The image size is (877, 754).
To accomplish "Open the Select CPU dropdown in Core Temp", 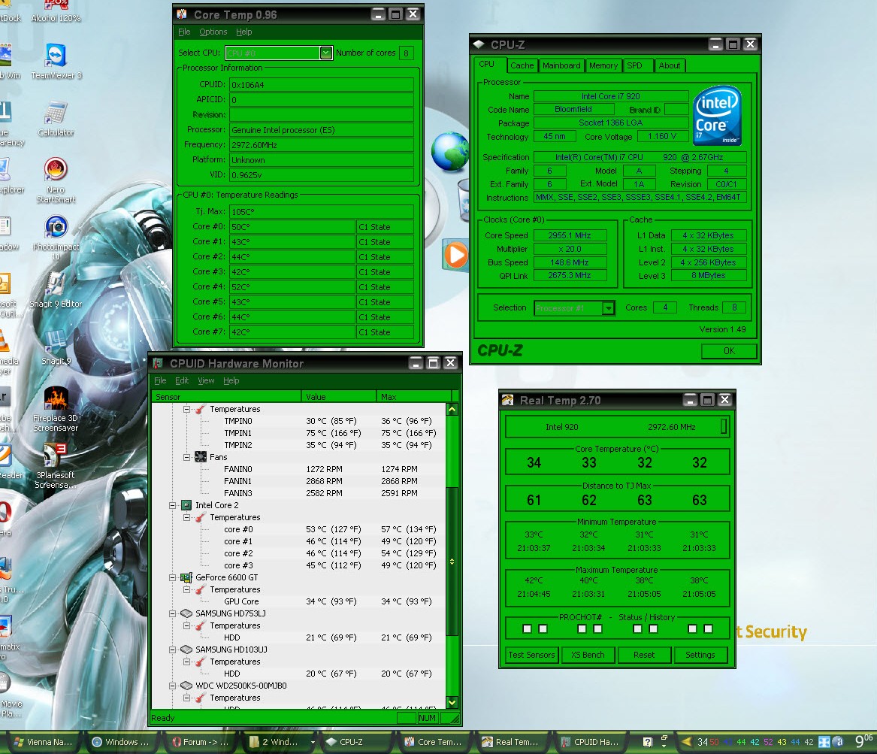I will coord(325,53).
